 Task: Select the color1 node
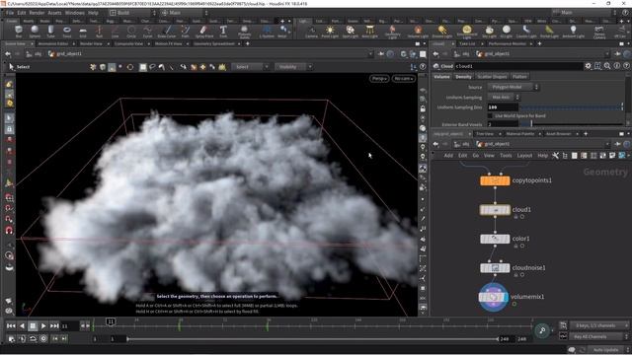[x=495, y=239]
